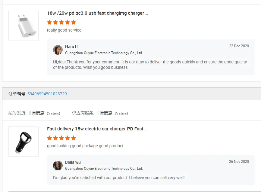Click the 26 Nov 2020 reply date
This screenshot has height=192, width=261.
pos(239,162)
